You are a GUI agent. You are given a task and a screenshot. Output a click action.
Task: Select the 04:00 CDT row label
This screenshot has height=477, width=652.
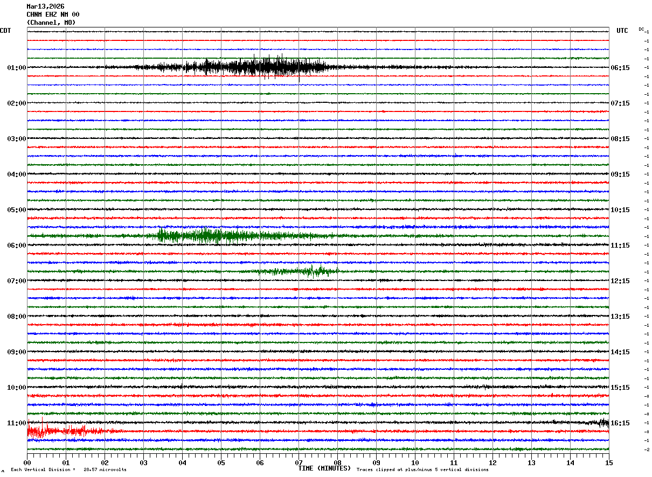pyautogui.click(x=17, y=174)
